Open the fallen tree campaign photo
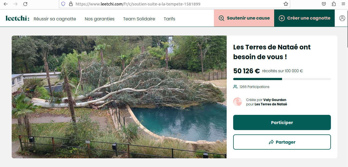Screen dimensions: 348x167 coord(119,97)
